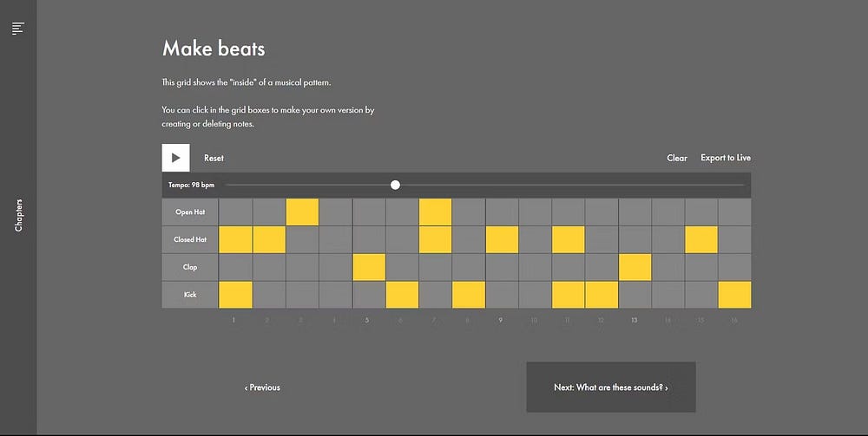This screenshot has width=868, height=436.
Task: Export pattern using Export to Live
Action: pyautogui.click(x=726, y=158)
